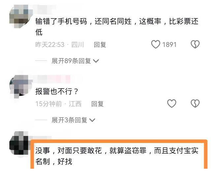Image resolution: width=211 pixels, height=172 pixels.
Task: Tap the 1891 like count
Action: (x=169, y=44)
